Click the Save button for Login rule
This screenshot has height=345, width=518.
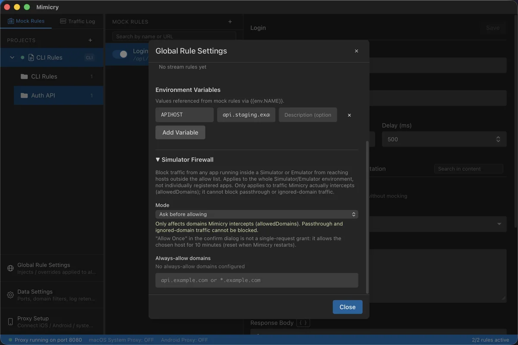[493, 28]
